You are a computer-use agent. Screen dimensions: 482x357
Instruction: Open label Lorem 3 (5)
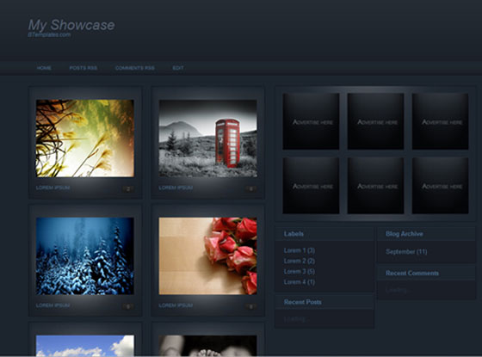click(300, 271)
